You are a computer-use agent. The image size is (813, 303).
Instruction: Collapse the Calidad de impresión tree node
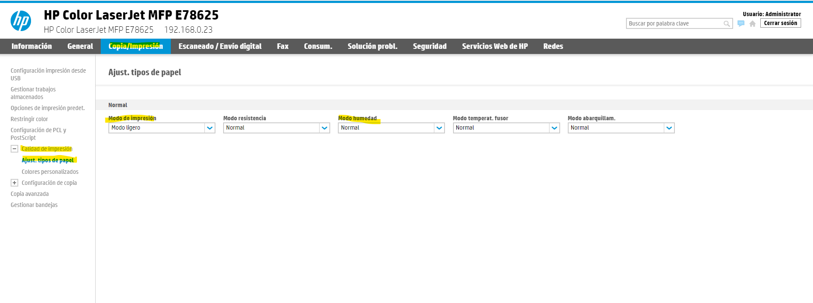(x=14, y=149)
